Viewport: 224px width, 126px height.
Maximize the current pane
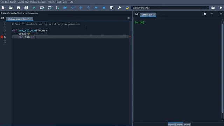[112, 8]
